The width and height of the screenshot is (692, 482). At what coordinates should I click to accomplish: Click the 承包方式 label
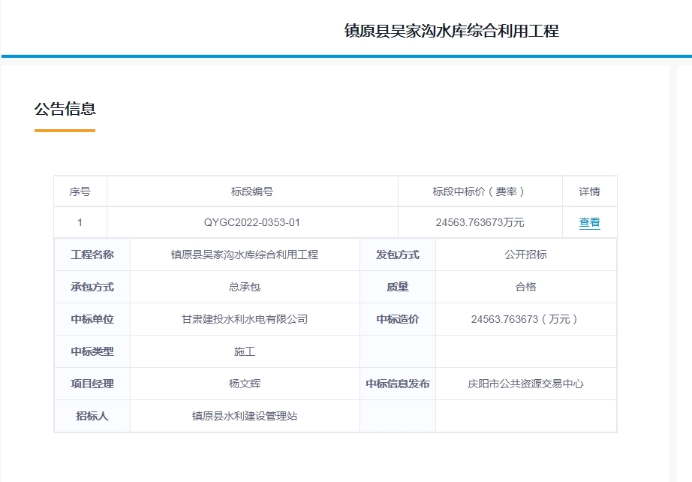tap(92, 287)
